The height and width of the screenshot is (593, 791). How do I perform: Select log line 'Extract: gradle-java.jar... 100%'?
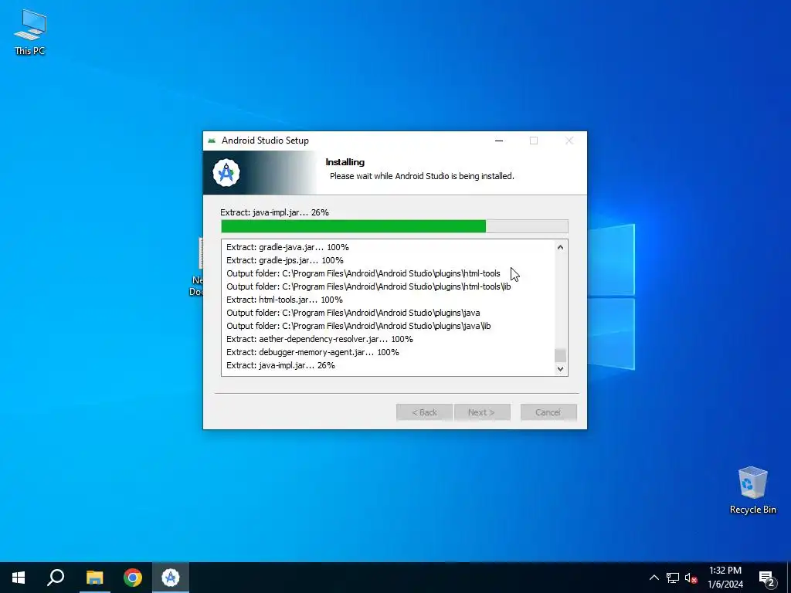tap(287, 247)
